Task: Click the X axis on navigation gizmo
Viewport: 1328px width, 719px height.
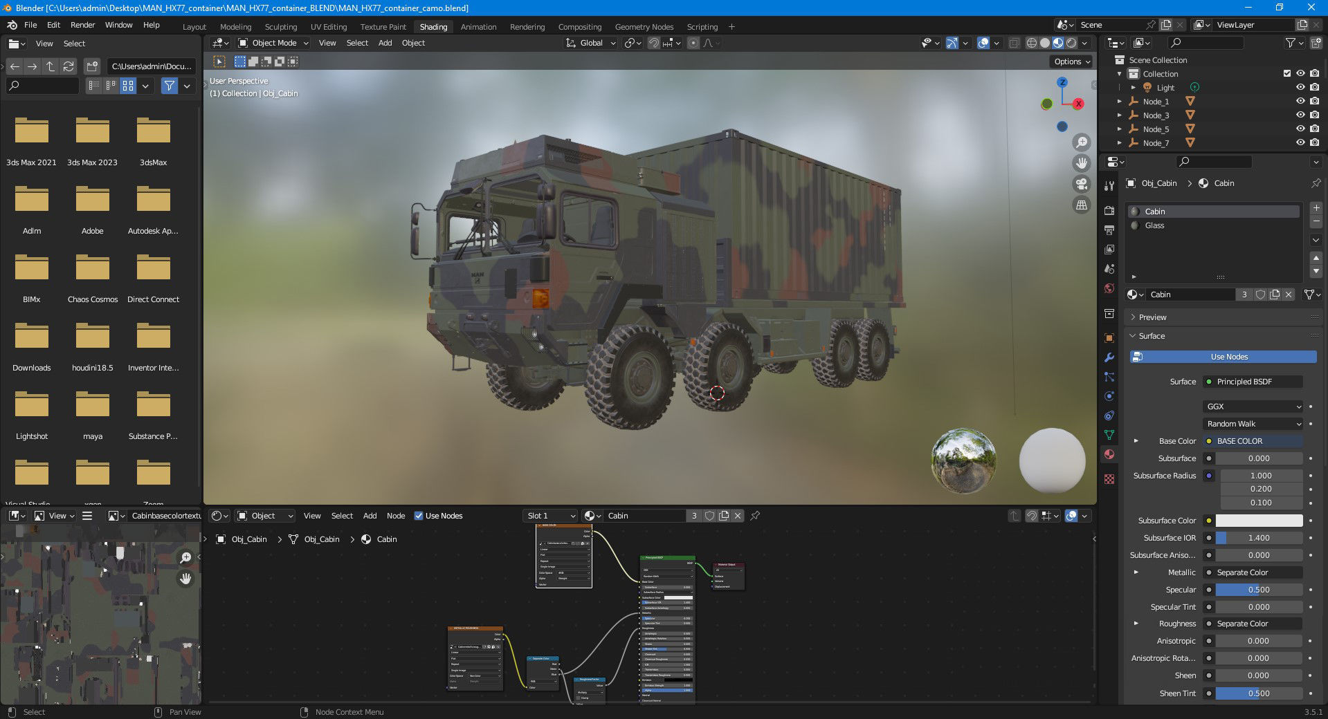Action: (x=1078, y=104)
